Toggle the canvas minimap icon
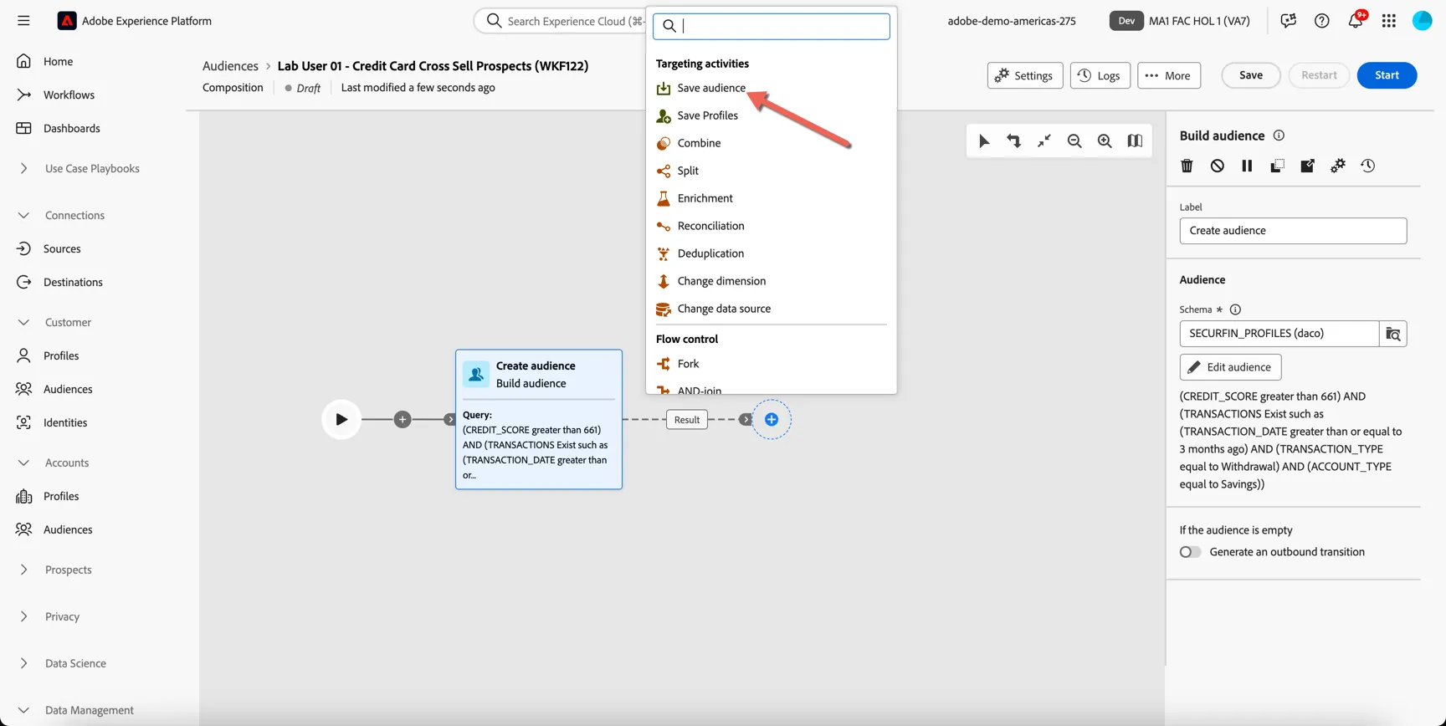Screen dimensions: 1446x726 click(1135, 141)
